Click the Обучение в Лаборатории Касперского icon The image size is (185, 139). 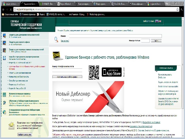click(4, 103)
